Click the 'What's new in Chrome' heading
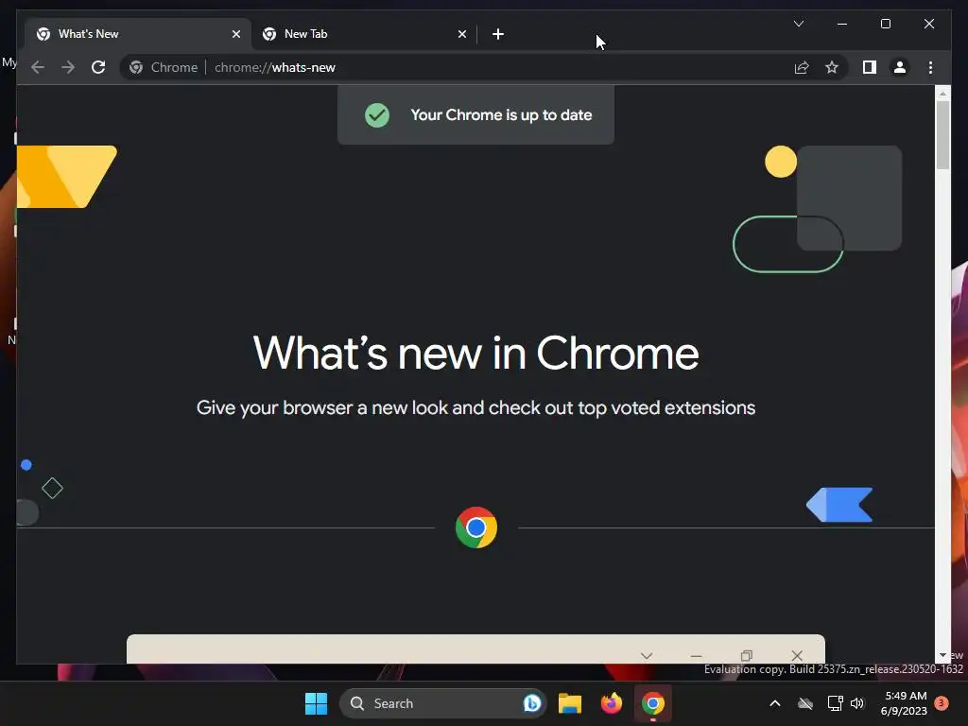The height and width of the screenshot is (726, 968). (476, 354)
